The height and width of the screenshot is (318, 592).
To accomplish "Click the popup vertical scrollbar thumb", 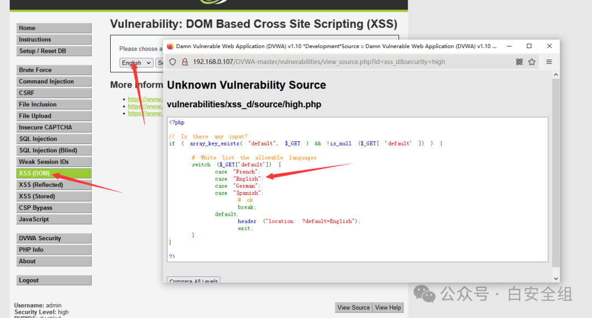I will (x=556, y=172).
